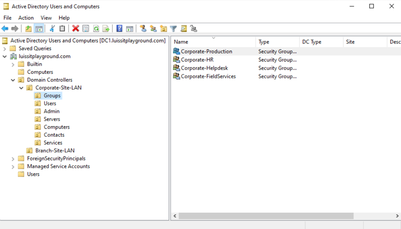Viewport: 401px width, 229px height.
Task: Open the Action menu
Action: click(26, 18)
